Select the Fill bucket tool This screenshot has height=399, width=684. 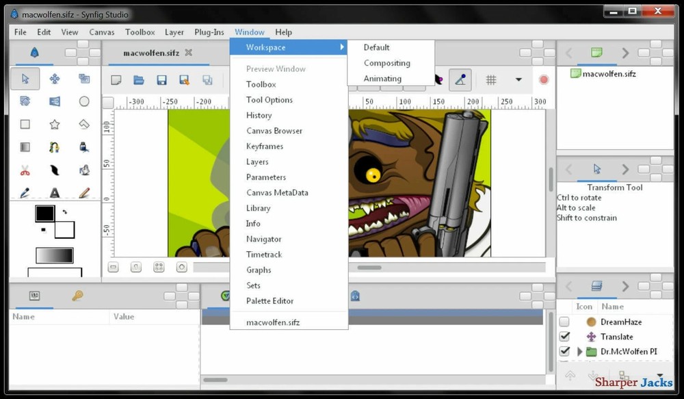(x=84, y=170)
